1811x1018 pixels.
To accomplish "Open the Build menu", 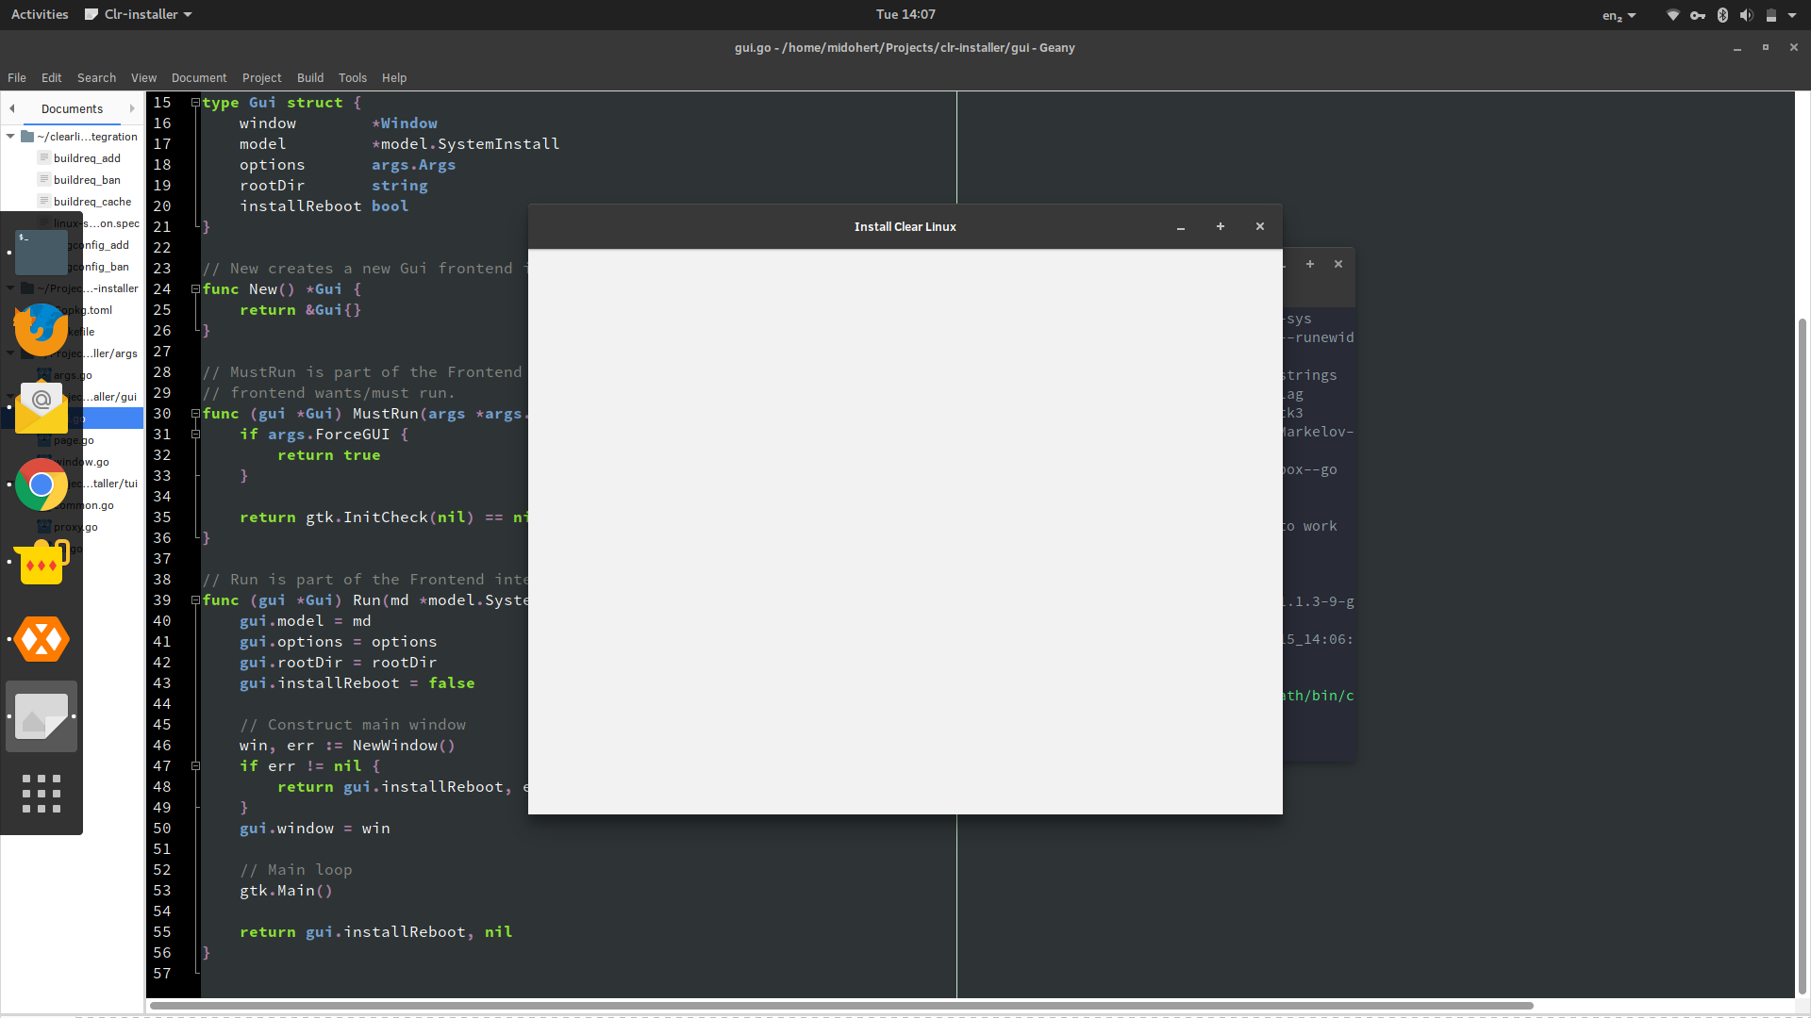I will [310, 78].
